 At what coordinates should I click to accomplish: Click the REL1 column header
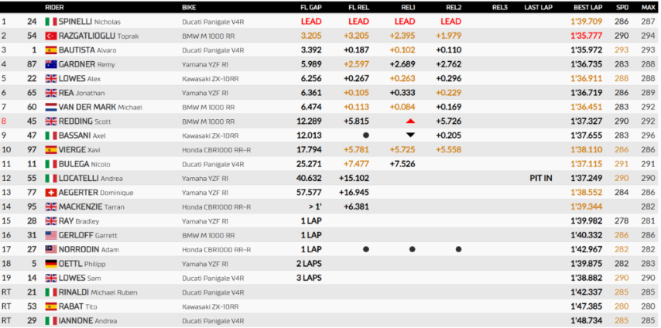(x=408, y=7)
